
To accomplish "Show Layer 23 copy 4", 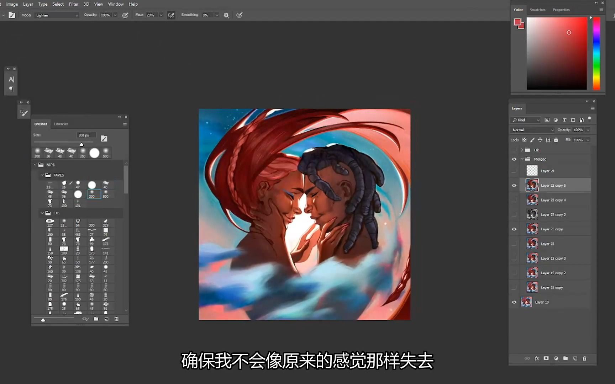I will point(514,200).
